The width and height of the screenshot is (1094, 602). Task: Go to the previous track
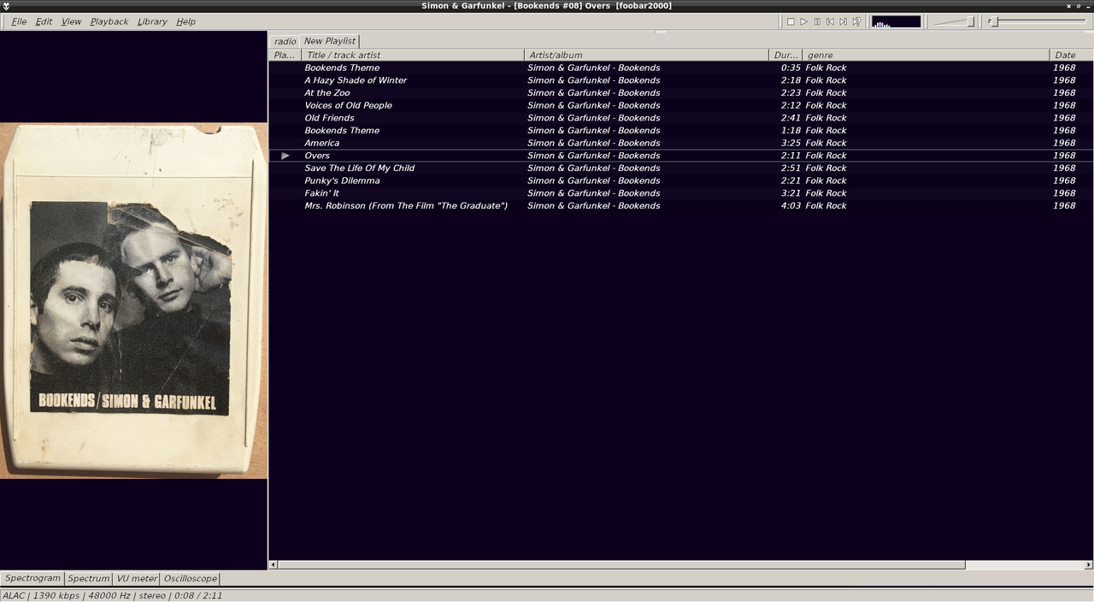point(830,21)
